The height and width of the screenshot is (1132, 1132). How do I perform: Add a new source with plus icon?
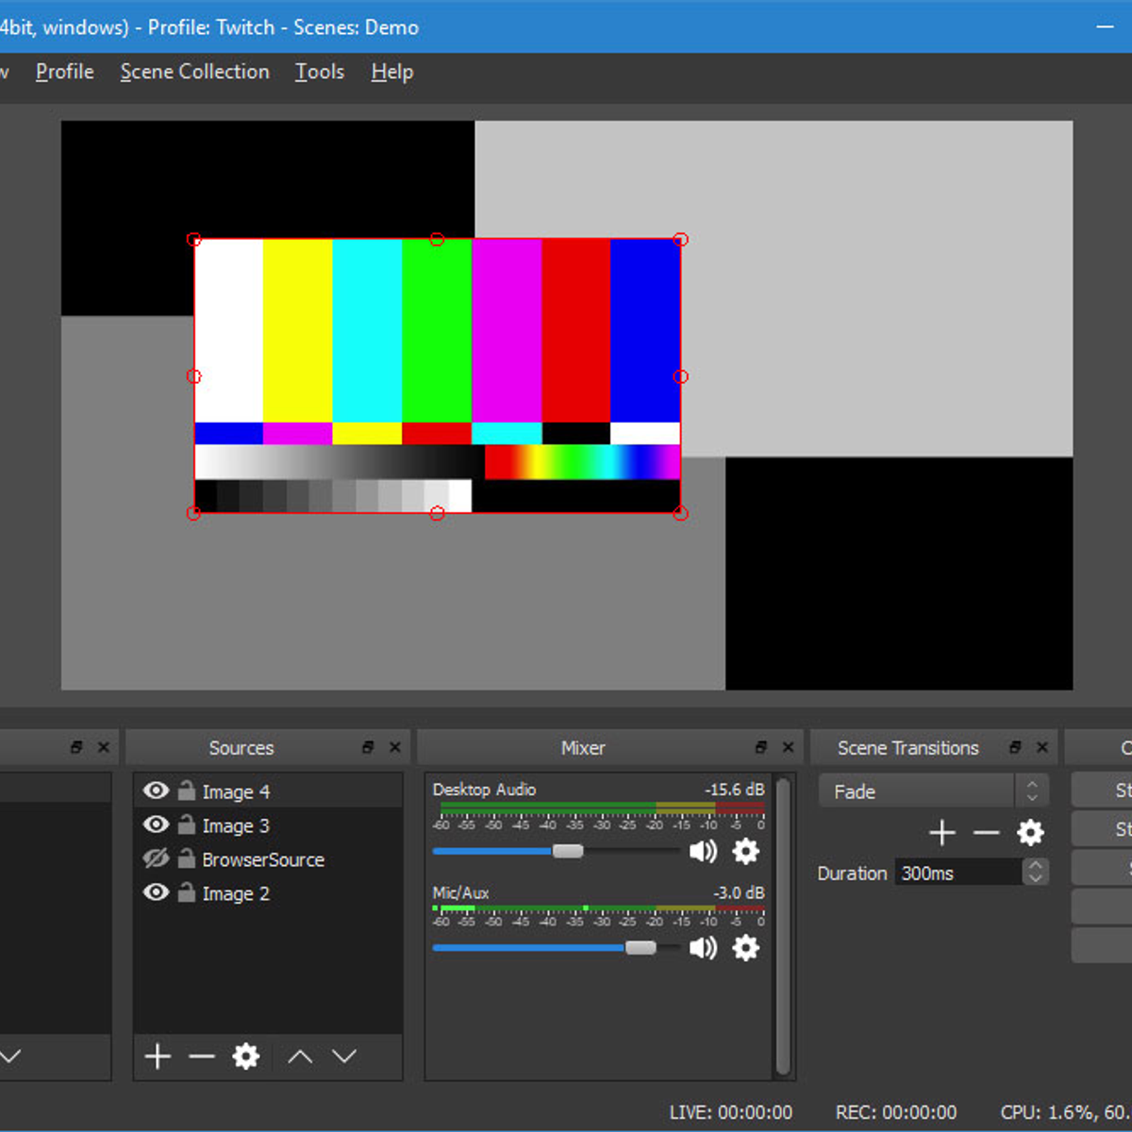[158, 1057]
